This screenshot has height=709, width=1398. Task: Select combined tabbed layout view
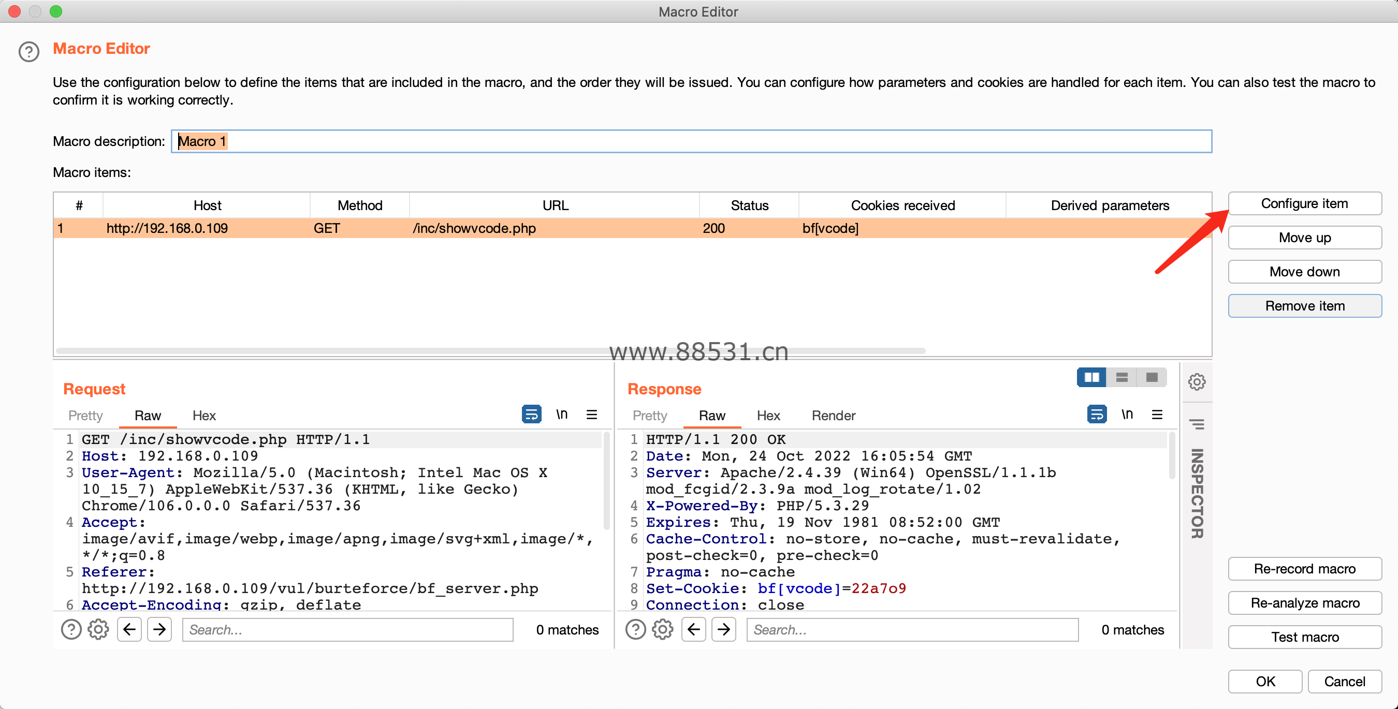pos(1152,377)
